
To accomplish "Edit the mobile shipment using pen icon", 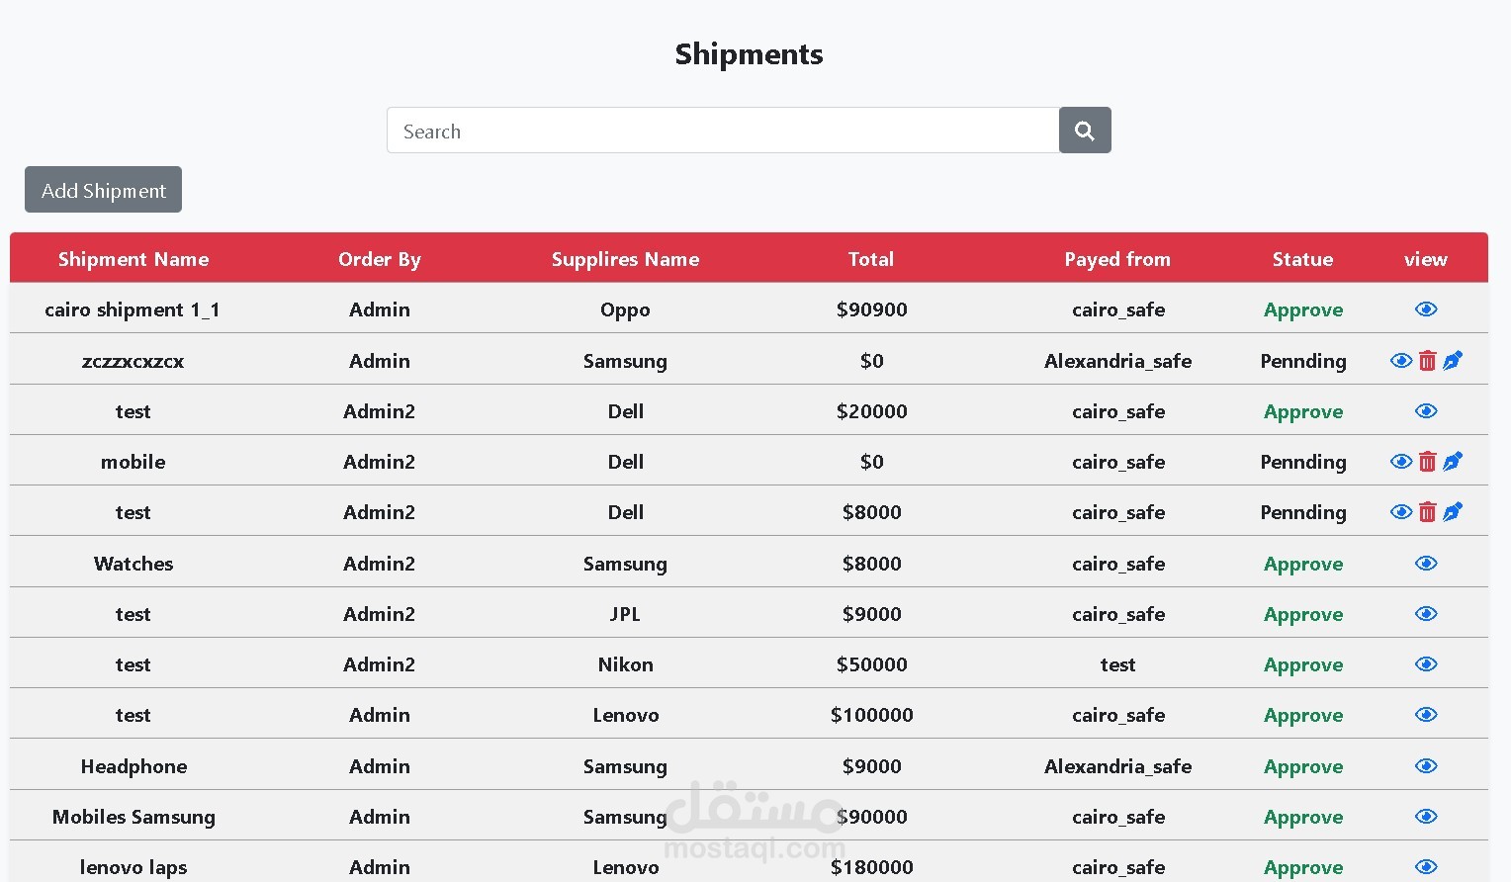I will [x=1452, y=462].
